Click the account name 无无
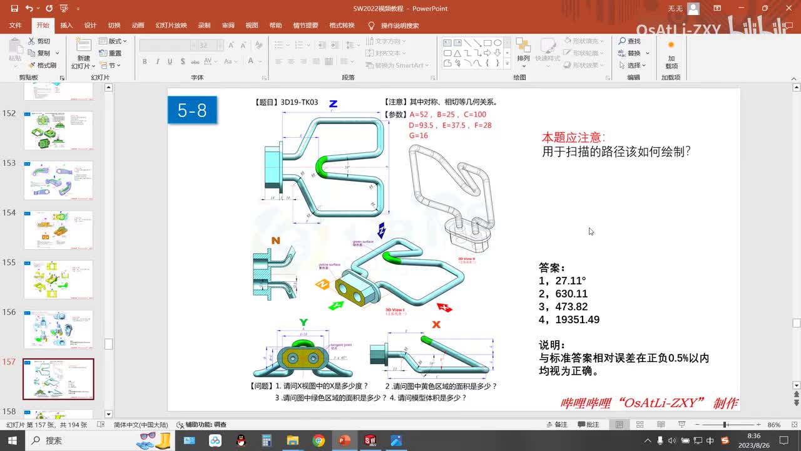 point(675,9)
